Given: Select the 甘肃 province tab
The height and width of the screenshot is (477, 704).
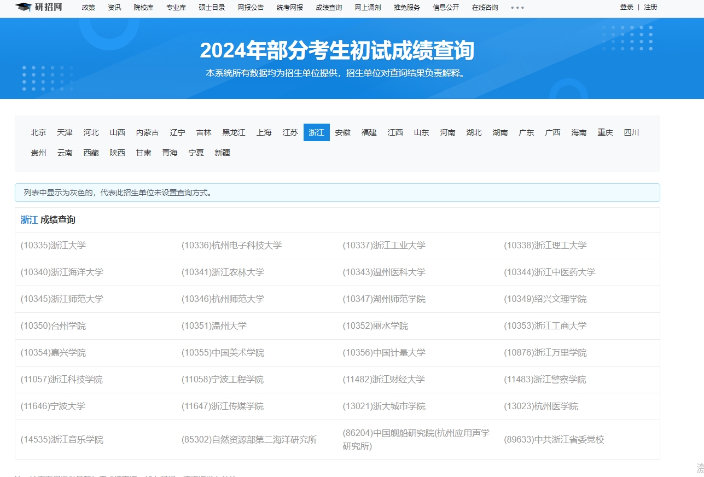Looking at the screenshot, I should click(x=144, y=153).
